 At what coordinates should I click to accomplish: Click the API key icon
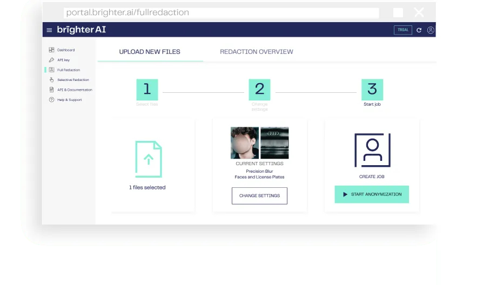click(x=51, y=60)
